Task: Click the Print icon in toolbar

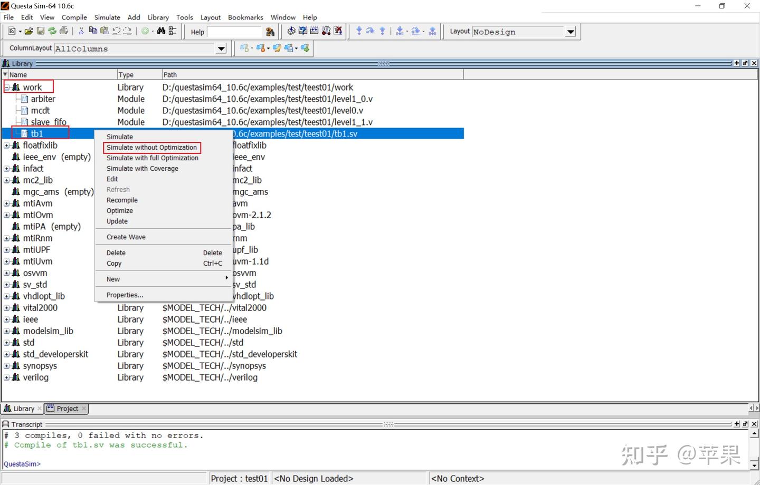Action: point(64,32)
